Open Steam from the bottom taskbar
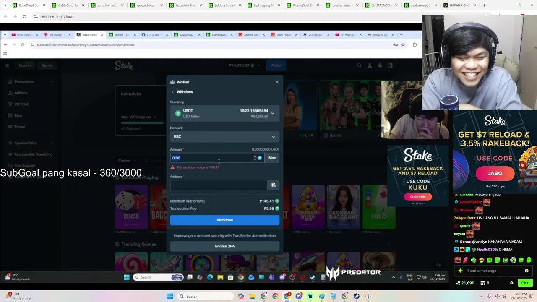This screenshot has height=302, width=537. click(356, 297)
